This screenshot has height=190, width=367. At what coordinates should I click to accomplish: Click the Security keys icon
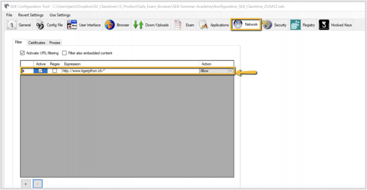click(267, 25)
